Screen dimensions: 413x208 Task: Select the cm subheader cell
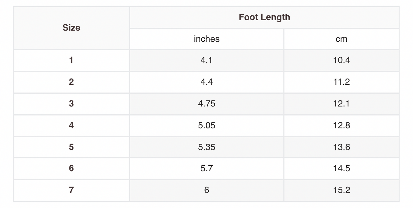point(342,39)
